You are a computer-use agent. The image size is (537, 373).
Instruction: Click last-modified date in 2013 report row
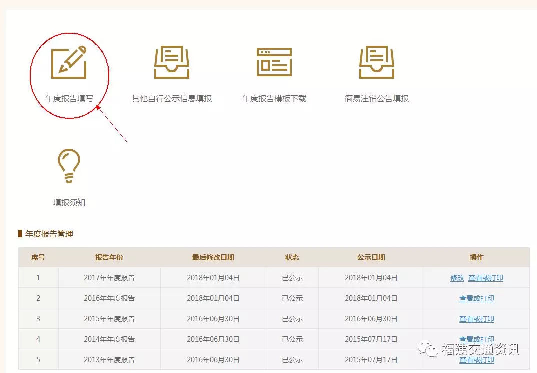pyautogui.click(x=213, y=360)
